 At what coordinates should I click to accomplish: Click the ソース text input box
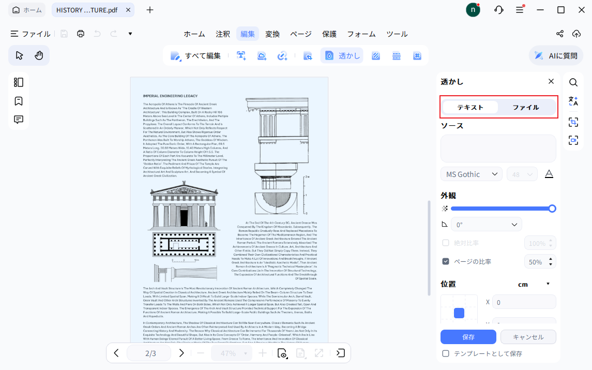pos(498,149)
